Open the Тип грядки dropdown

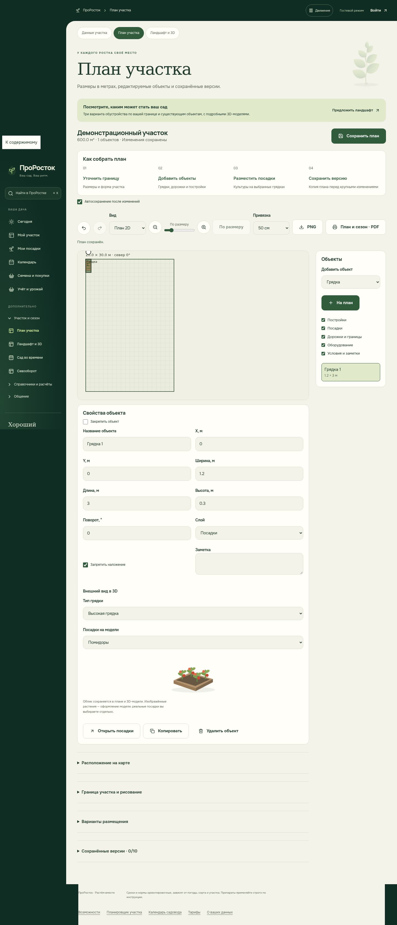pos(193,613)
